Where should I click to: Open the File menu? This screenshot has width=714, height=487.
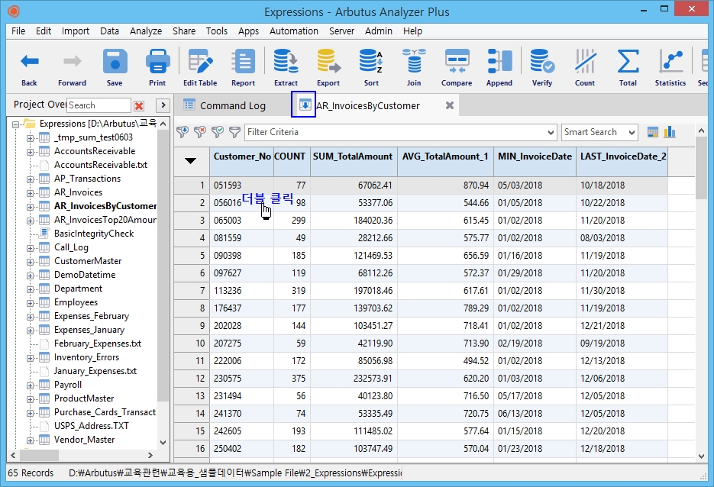click(18, 31)
